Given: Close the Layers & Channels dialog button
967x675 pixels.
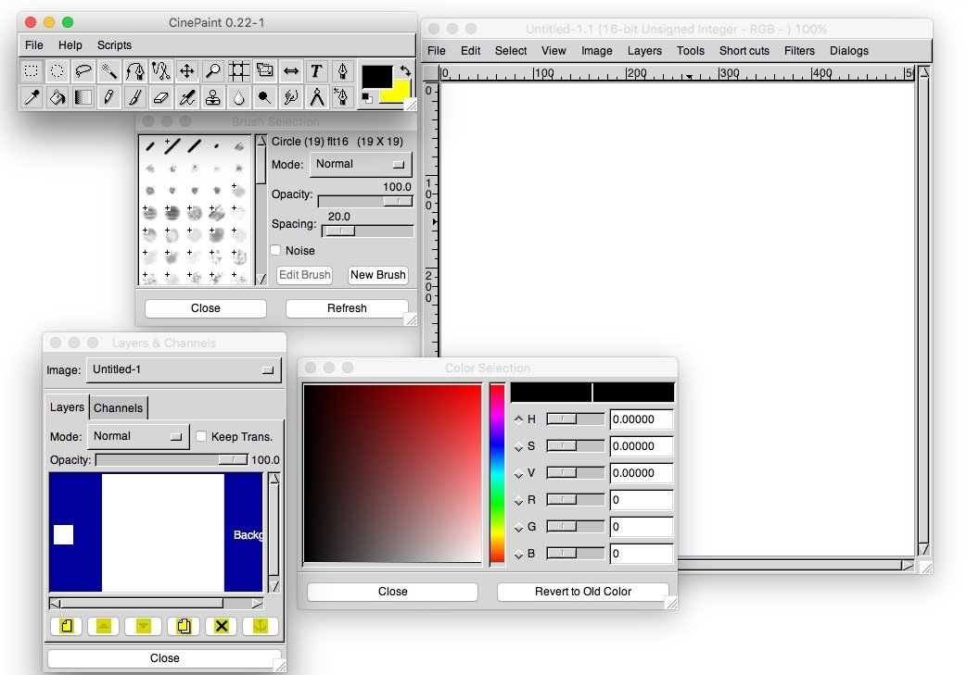Looking at the screenshot, I should [x=165, y=657].
